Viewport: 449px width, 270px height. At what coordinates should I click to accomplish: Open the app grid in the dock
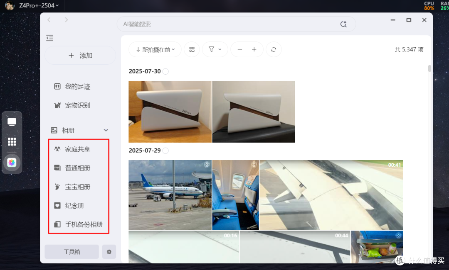click(x=12, y=141)
